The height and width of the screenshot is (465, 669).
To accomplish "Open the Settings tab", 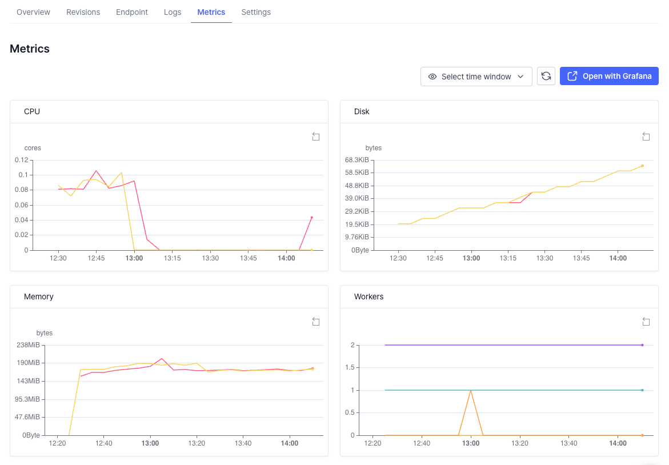I will 256,12.
